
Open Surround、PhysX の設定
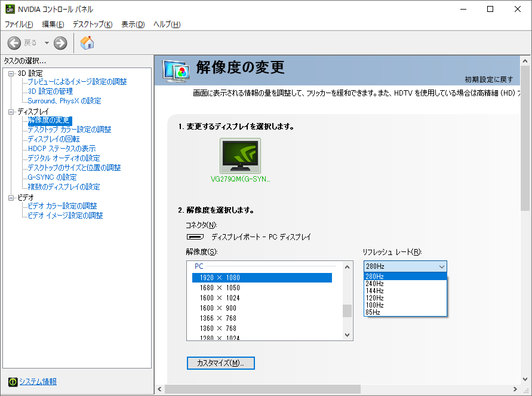pyautogui.click(x=64, y=101)
